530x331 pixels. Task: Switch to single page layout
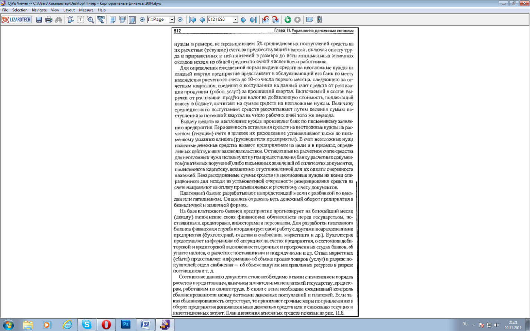point(113,20)
